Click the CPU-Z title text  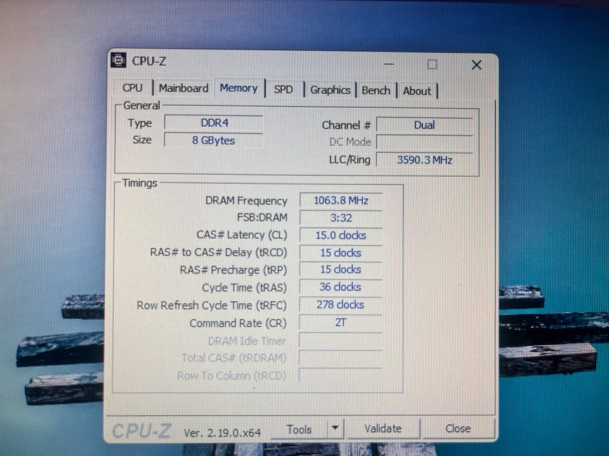click(149, 61)
